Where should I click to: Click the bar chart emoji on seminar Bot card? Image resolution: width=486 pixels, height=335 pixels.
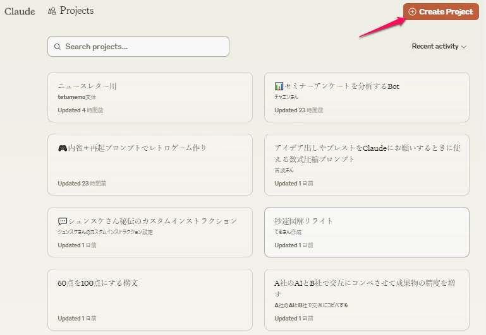tap(279, 86)
